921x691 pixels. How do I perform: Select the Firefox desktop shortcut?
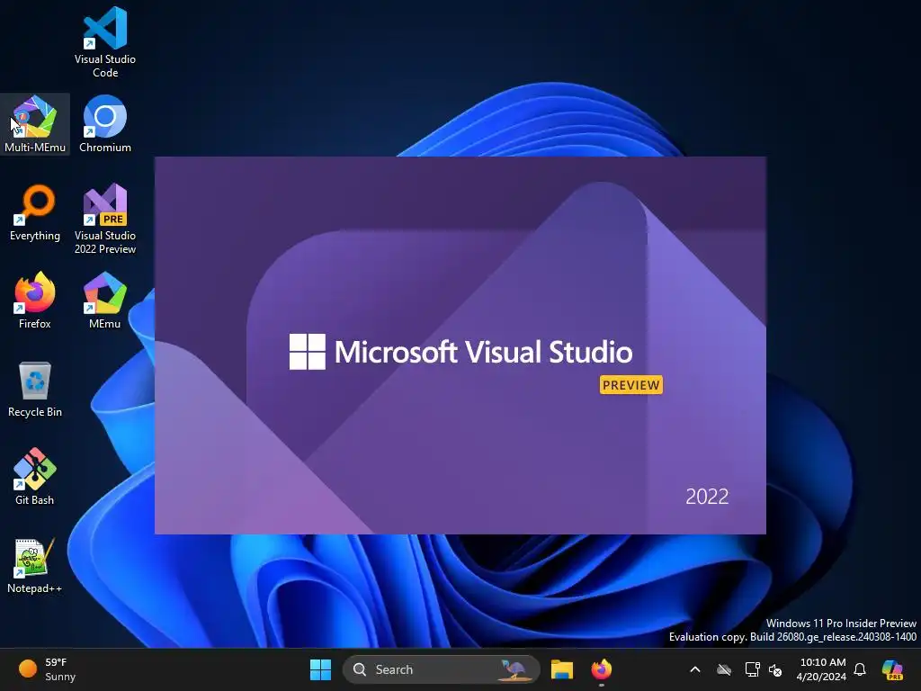[x=35, y=301]
